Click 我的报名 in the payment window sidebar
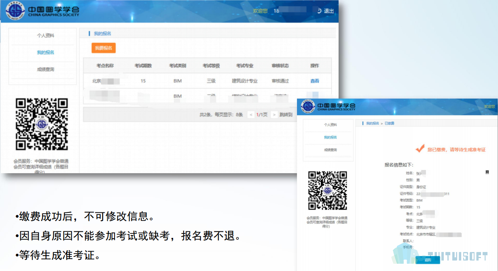The height and width of the screenshot is (271, 498). (330, 137)
